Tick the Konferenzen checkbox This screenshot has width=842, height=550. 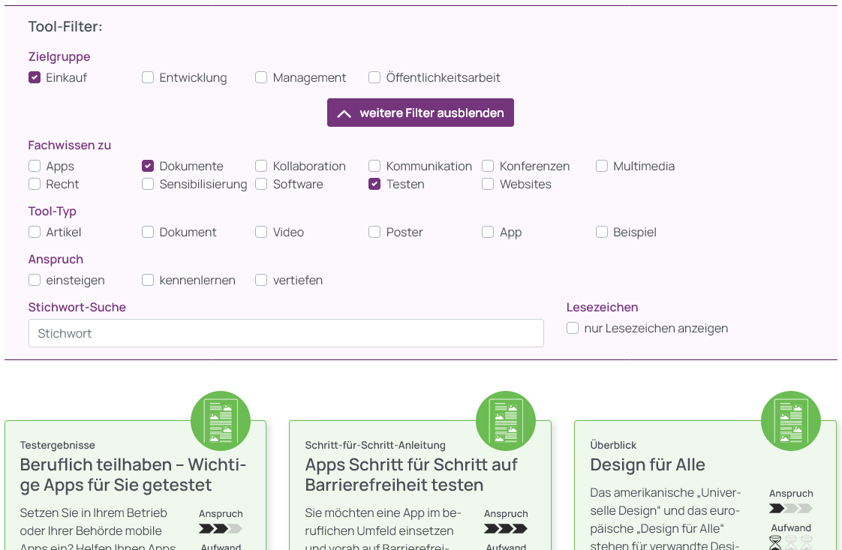(x=488, y=166)
